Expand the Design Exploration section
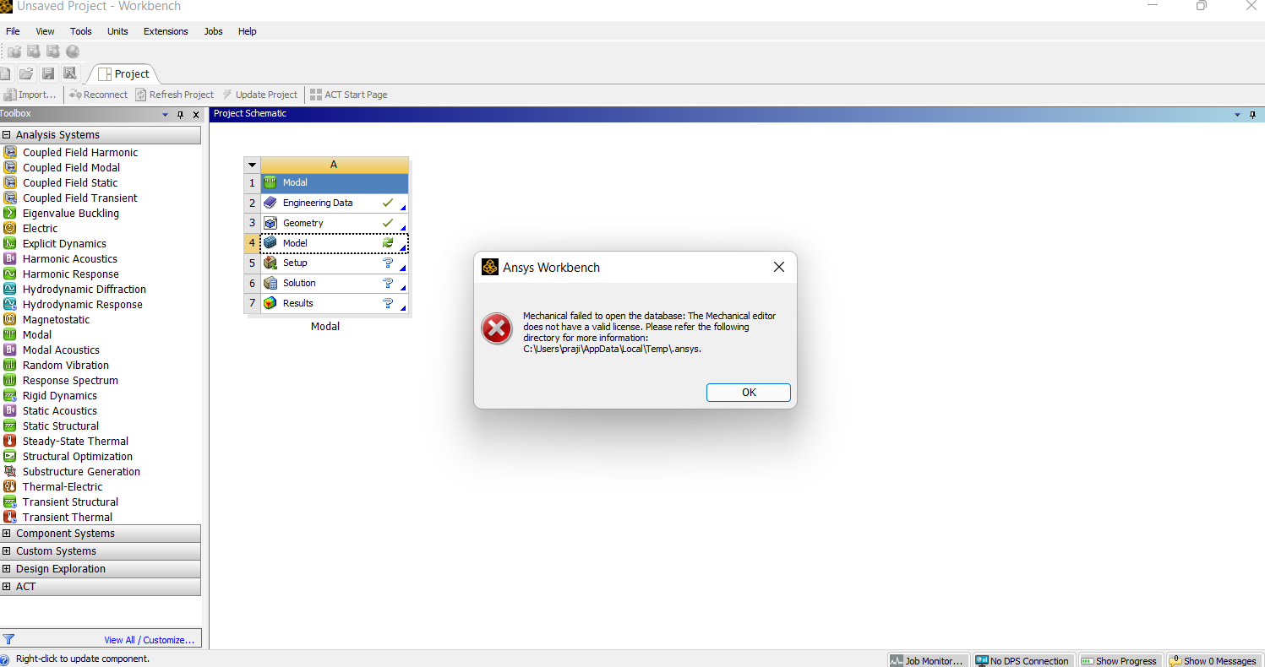This screenshot has width=1265, height=667. [7, 569]
